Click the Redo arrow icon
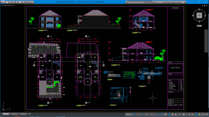 point(28,2)
